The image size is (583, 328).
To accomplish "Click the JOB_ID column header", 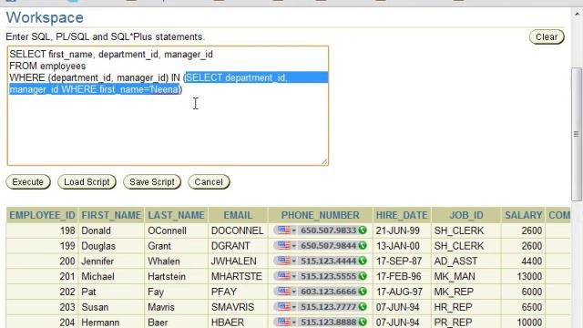I will coord(466,215).
